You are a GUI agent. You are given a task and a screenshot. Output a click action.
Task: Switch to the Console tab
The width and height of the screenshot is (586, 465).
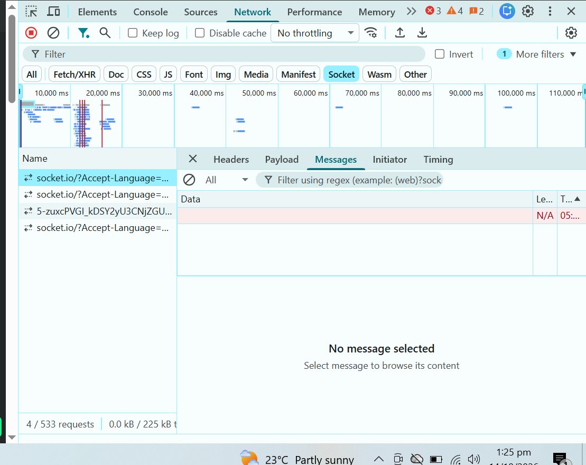(151, 12)
